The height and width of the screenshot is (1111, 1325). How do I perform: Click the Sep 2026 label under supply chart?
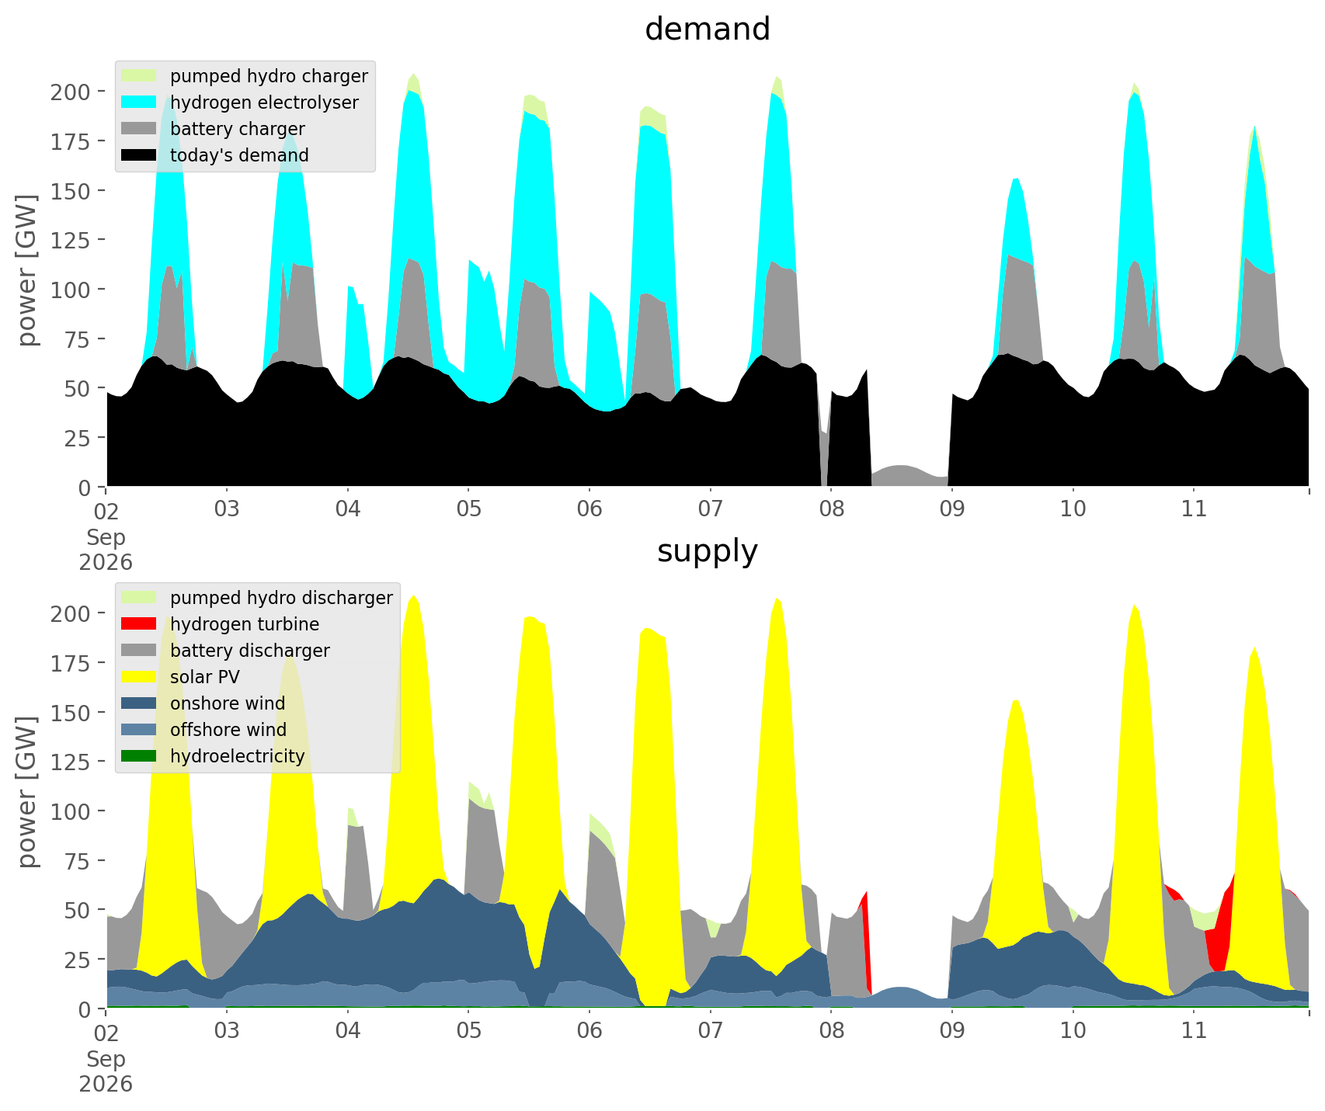(106, 1072)
